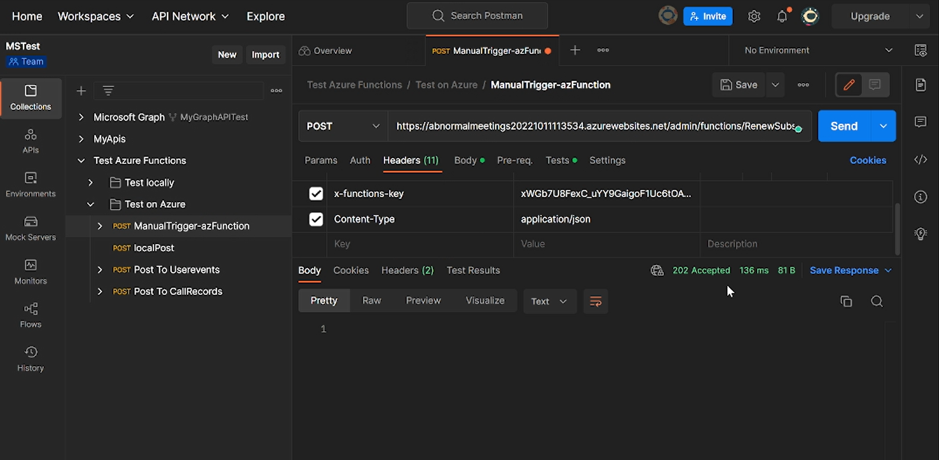Click the code snippet icon
The image size is (939, 460).
click(x=920, y=160)
